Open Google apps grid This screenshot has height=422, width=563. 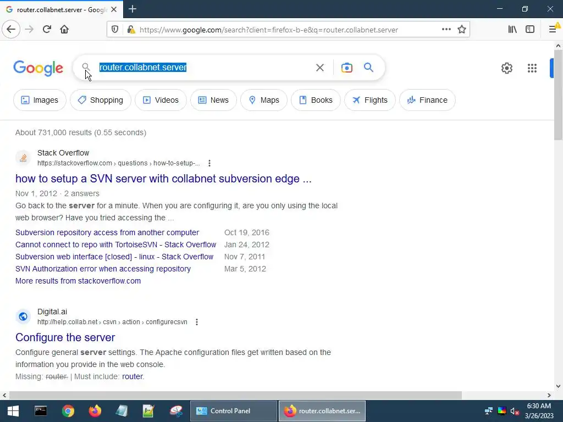[x=532, y=68]
